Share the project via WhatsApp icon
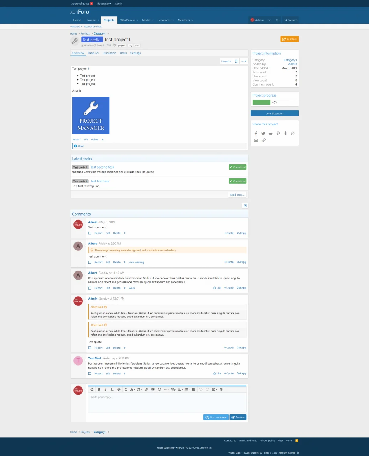 (x=293, y=134)
